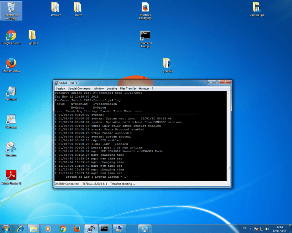Select the Wordpad desktop shortcut
This screenshot has width=292, height=233.
[x=11, y=120]
